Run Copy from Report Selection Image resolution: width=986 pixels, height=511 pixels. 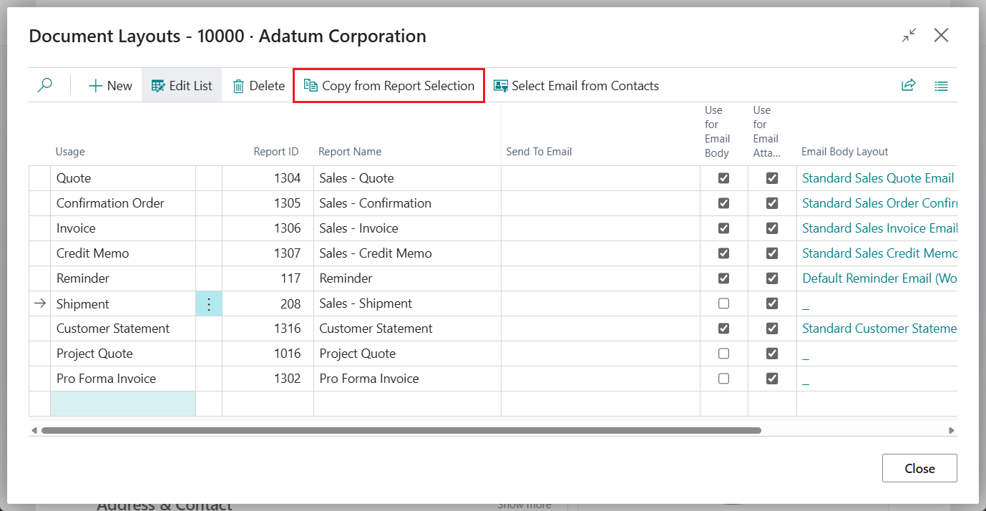tap(389, 85)
